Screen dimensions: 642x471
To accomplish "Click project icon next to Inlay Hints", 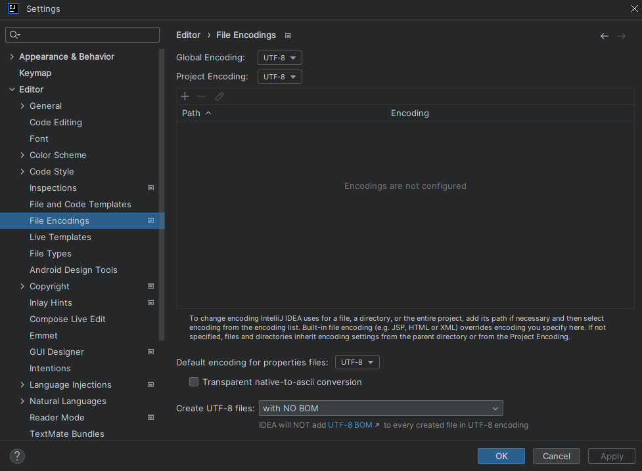I will coord(150,302).
